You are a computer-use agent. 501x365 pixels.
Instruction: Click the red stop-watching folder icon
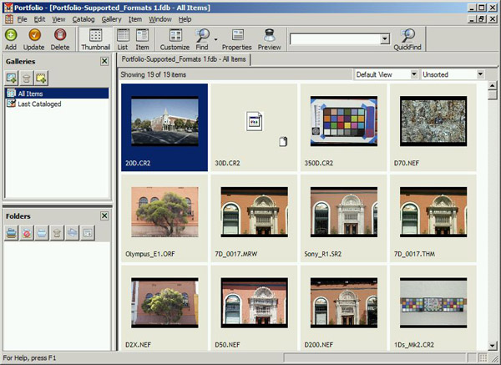pos(27,233)
